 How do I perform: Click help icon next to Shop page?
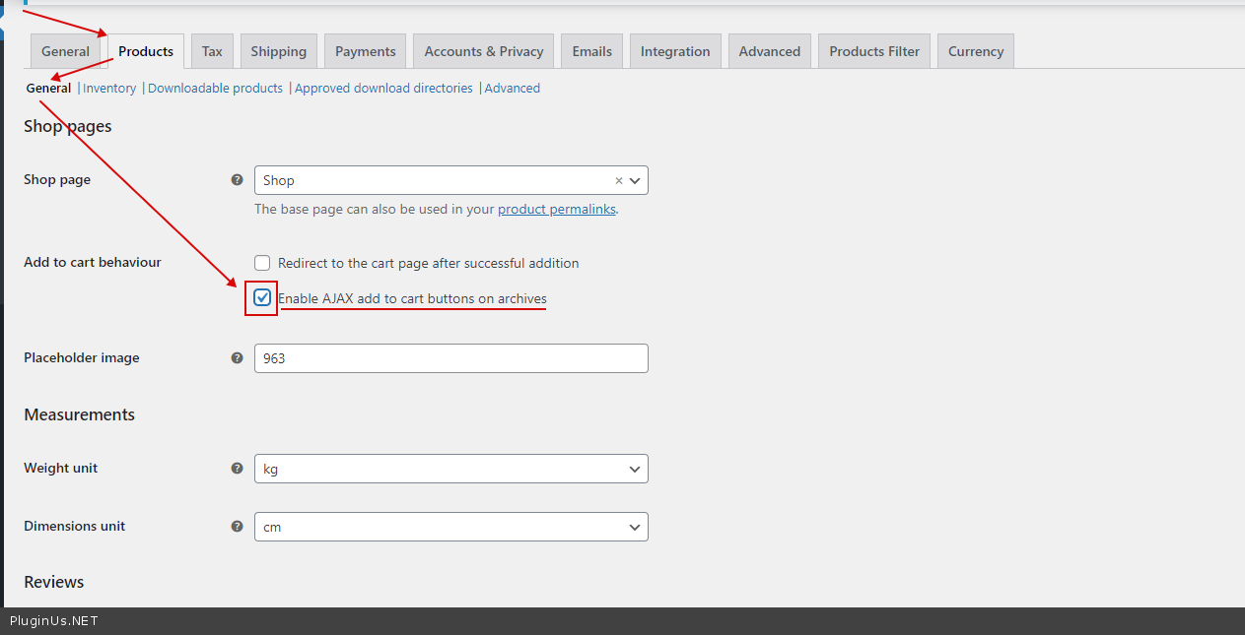tap(237, 180)
